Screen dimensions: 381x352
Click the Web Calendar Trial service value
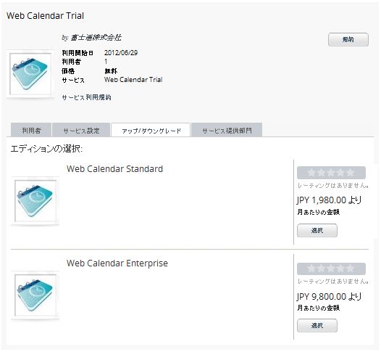(133, 80)
